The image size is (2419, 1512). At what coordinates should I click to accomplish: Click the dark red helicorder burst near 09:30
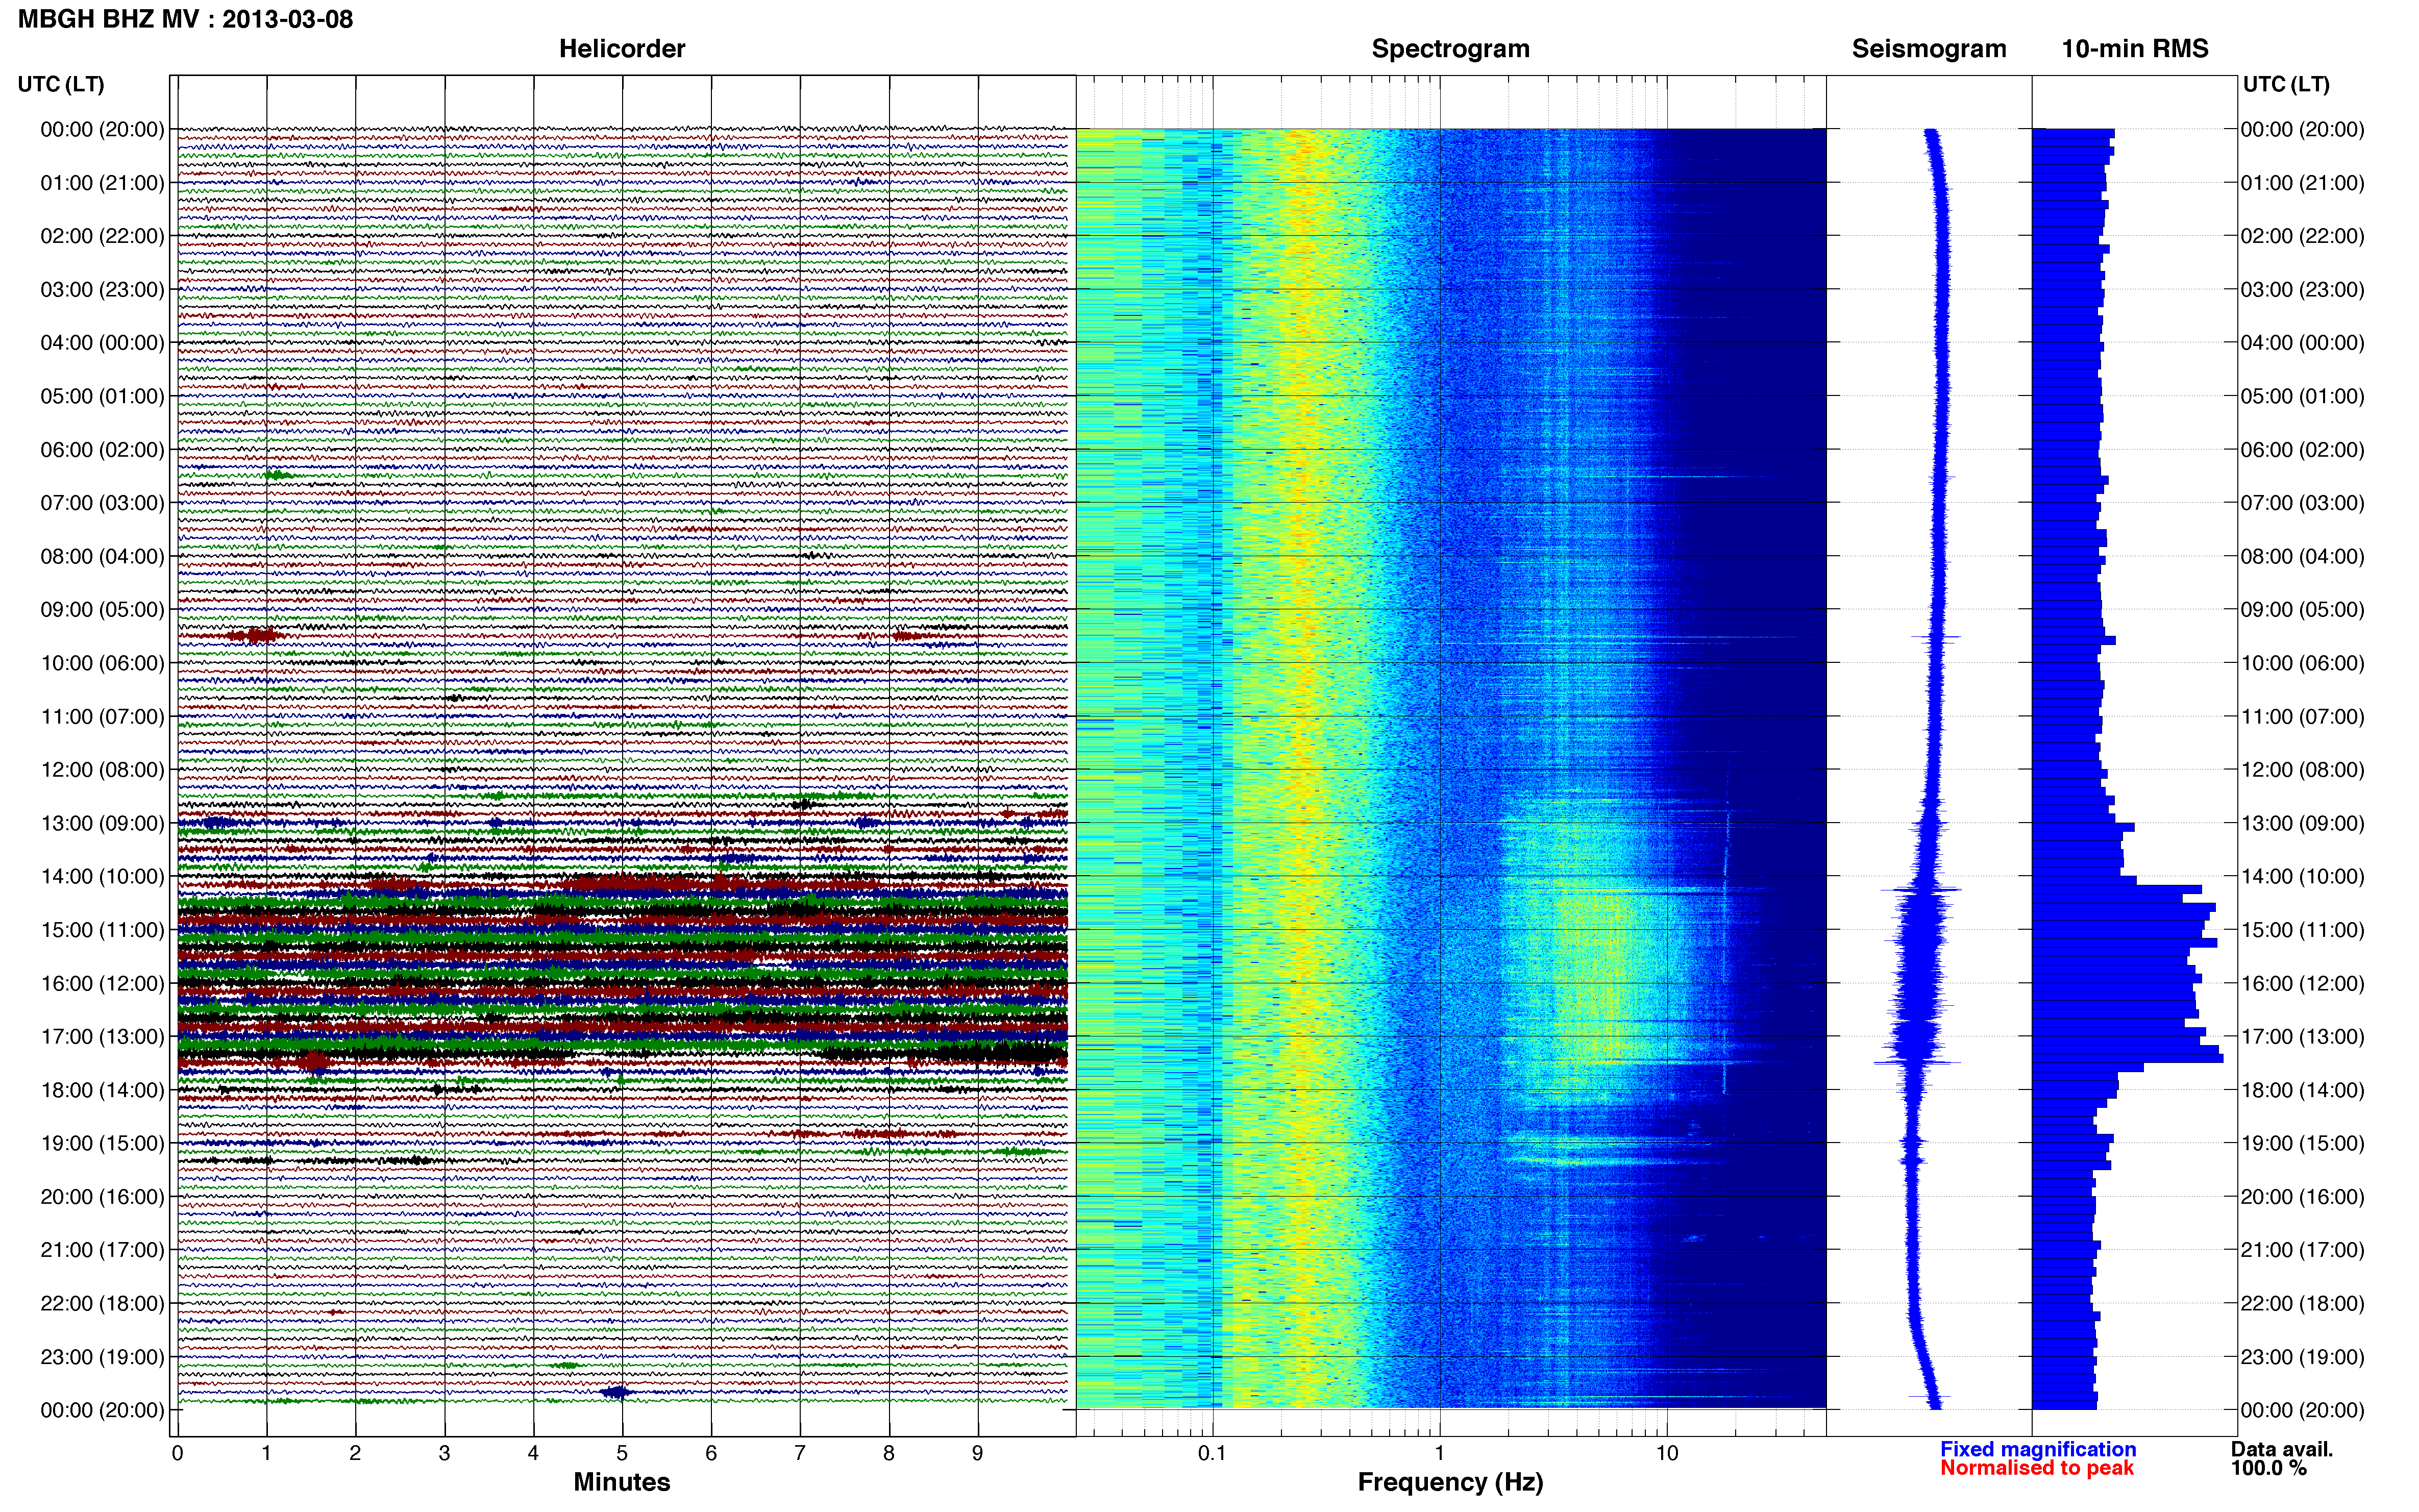click(256, 636)
